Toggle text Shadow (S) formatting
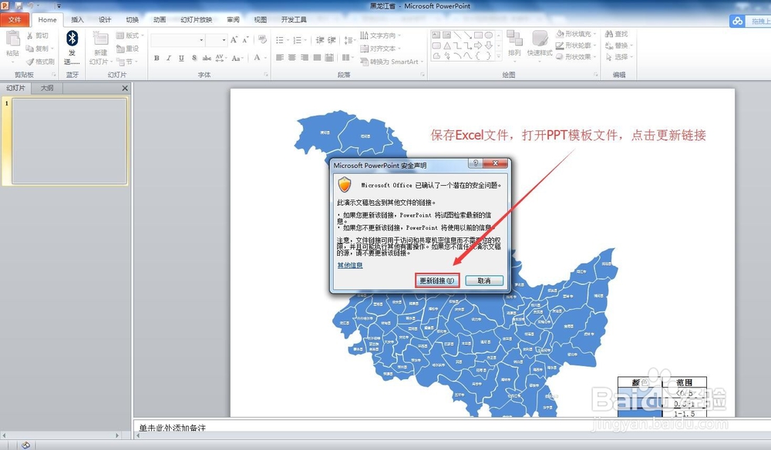 [x=194, y=58]
